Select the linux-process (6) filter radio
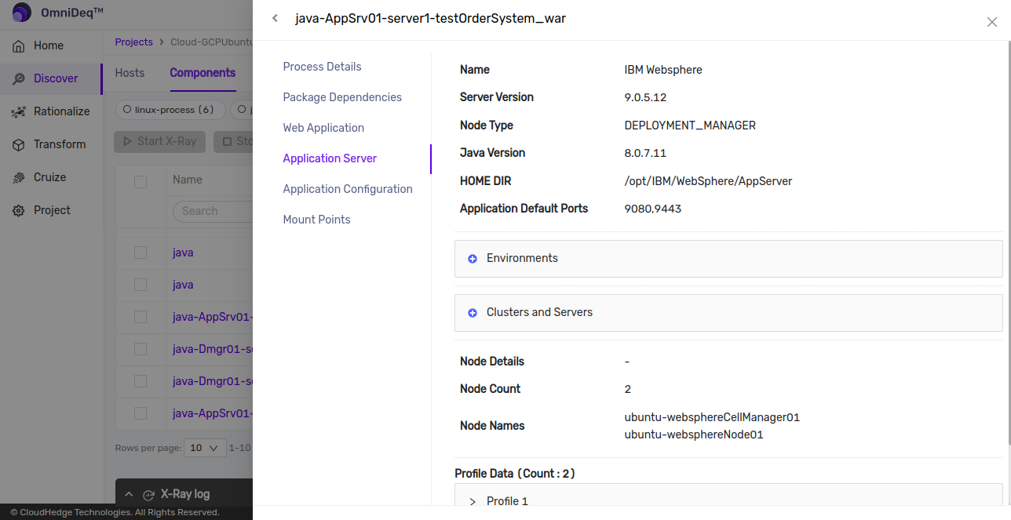Screen dimensions: 1011x520 128,110
